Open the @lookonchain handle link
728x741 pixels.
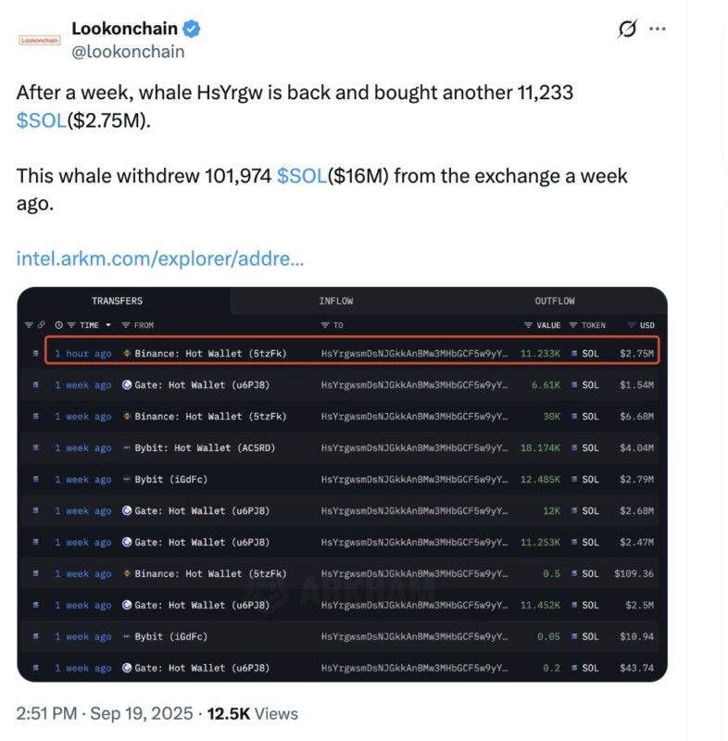click(x=128, y=52)
